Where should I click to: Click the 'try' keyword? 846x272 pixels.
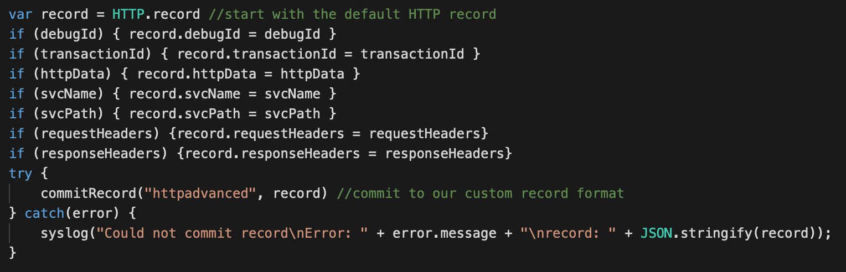click(21, 173)
